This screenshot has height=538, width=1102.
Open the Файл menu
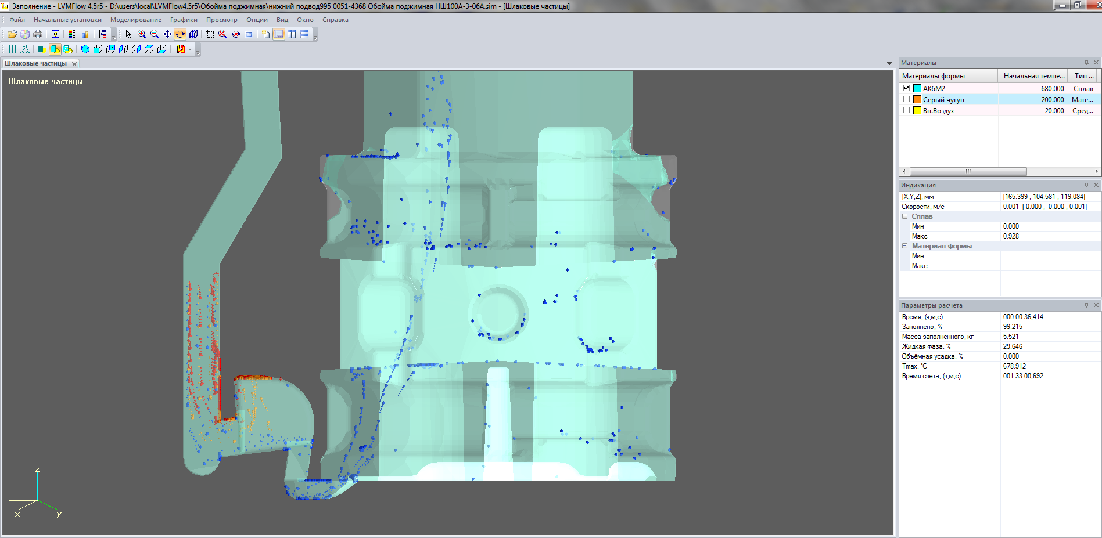pyautogui.click(x=17, y=20)
